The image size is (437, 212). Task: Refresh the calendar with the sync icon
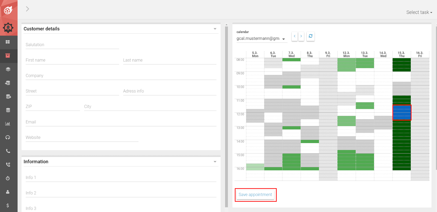[311, 36]
